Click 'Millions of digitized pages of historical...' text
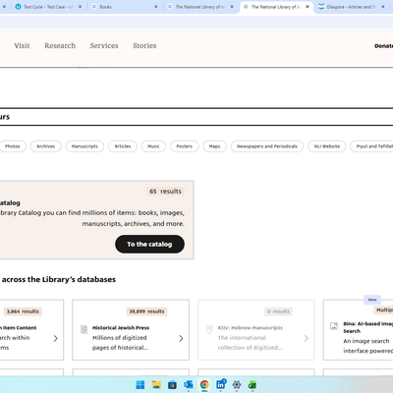The height and width of the screenshot is (393, 393). pos(120,343)
